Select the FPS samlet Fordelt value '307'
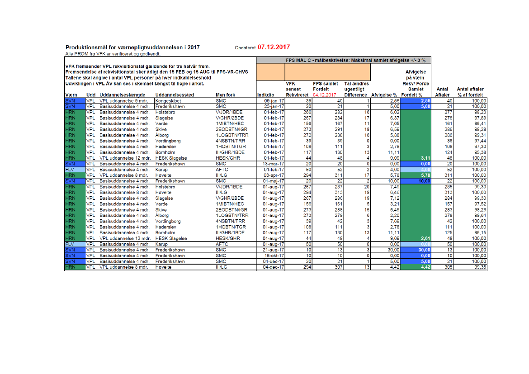Viewport: 529px width, 374px height. click(x=339, y=267)
